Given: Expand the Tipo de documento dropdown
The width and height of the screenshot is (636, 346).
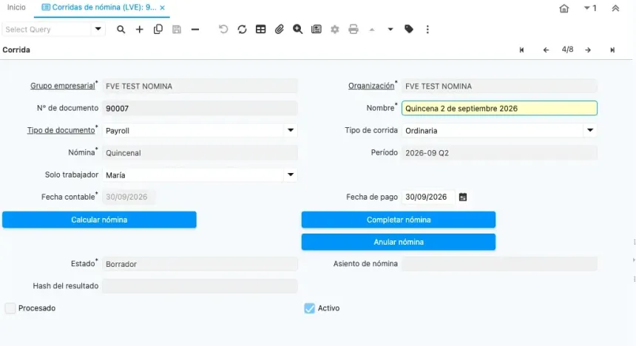Looking at the screenshot, I should coord(291,130).
